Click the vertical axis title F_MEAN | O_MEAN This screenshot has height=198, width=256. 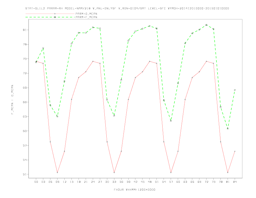pyautogui.click(x=12, y=100)
